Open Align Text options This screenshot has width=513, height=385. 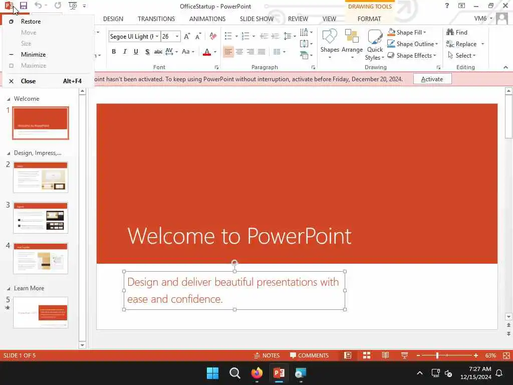(x=306, y=44)
